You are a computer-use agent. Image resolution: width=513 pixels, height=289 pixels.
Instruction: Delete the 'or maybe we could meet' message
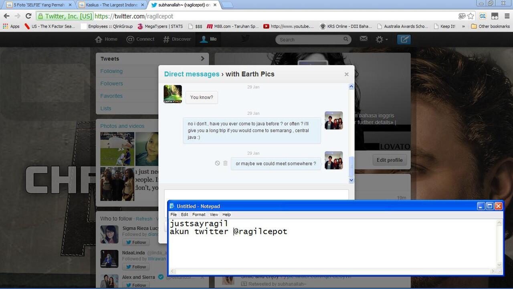[225, 163]
